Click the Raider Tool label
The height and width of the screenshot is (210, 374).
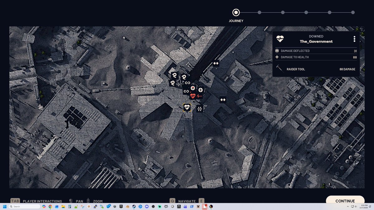pyautogui.click(x=296, y=69)
